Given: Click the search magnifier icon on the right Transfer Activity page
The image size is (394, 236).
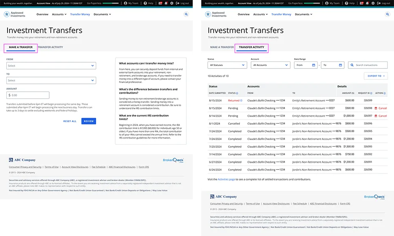Looking at the screenshot, I should (x=387, y=14).
